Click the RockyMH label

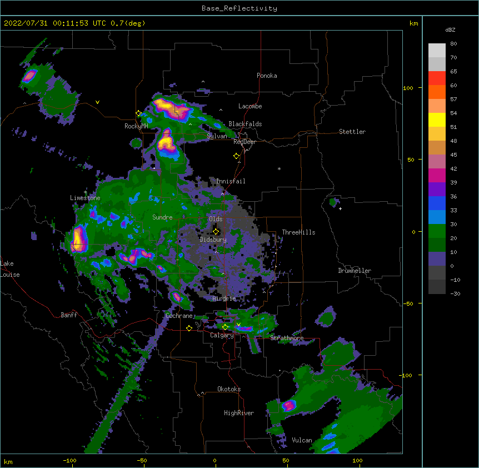pos(136,126)
